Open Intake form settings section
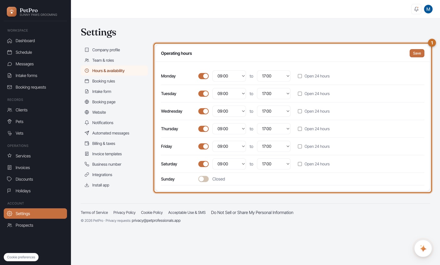Viewport: 440px width, 265px height. coord(114,91)
